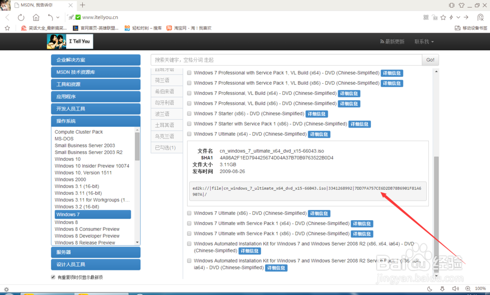Open the 笑话大全 bookmark
Screen dimensions: 490x295
(x=44, y=28)
